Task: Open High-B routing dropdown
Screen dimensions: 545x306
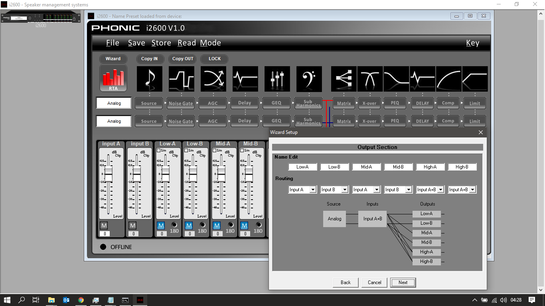Action: tap(472, 190)
